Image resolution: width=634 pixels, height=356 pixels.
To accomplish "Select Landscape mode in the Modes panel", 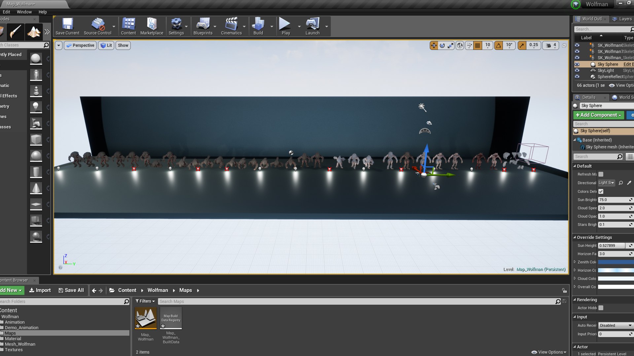I will (x=34, y=32).
